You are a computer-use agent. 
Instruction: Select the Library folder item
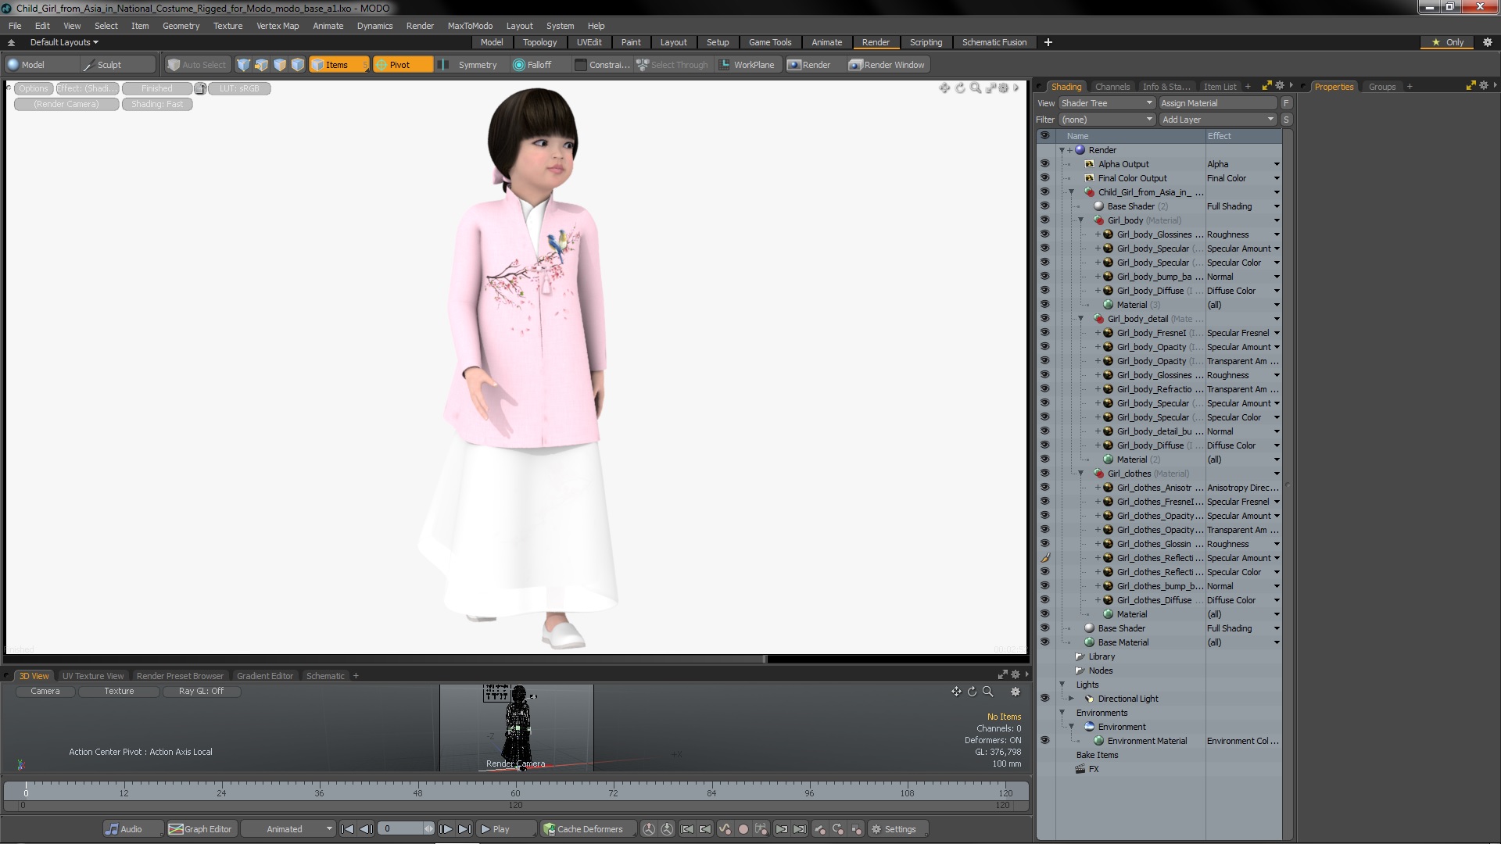click(1102, 656)
